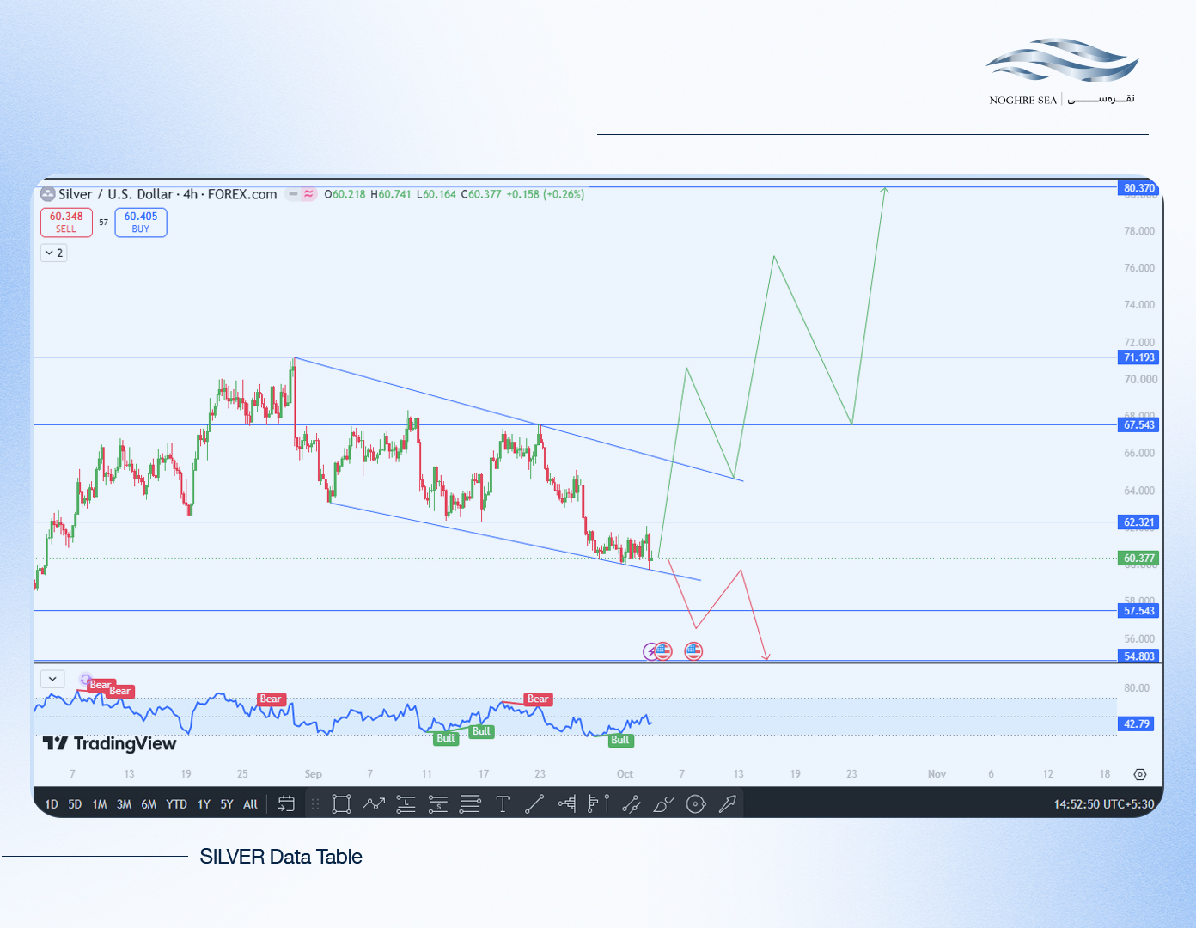Select the long position tool

point(406,804)
